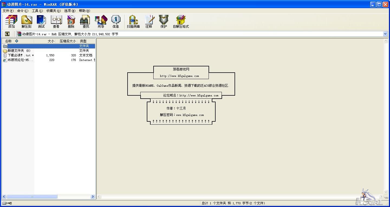The image size is (390, 207).
Task: Expand the archive path dropdown arrow
Action: pos(385,34)
